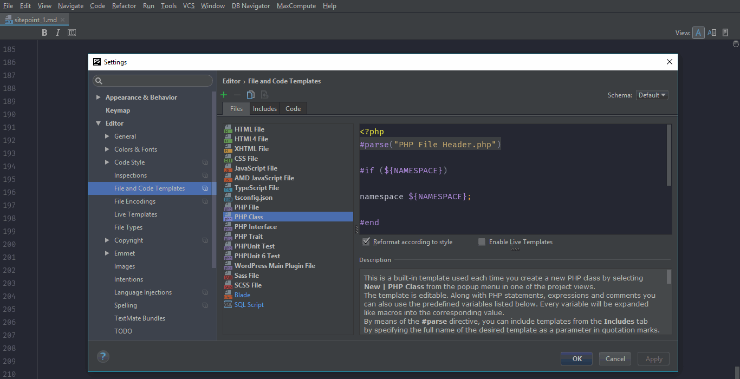The width and height of the screenshot is (740, 379).
Task: Click the remove template minus icon
Action: (x=237, y=95)
